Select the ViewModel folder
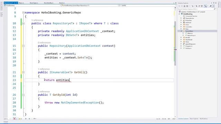 pos(189,40)
